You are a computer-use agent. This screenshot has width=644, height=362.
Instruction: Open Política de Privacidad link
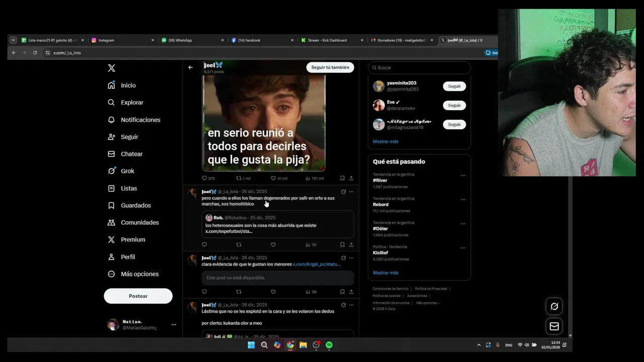(x=431, y=289)
